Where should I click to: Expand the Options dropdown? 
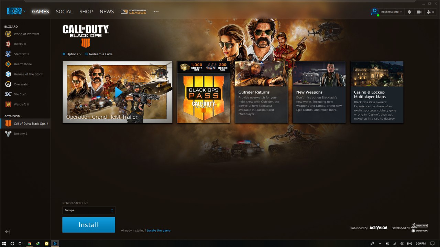(x=72, y=54)
